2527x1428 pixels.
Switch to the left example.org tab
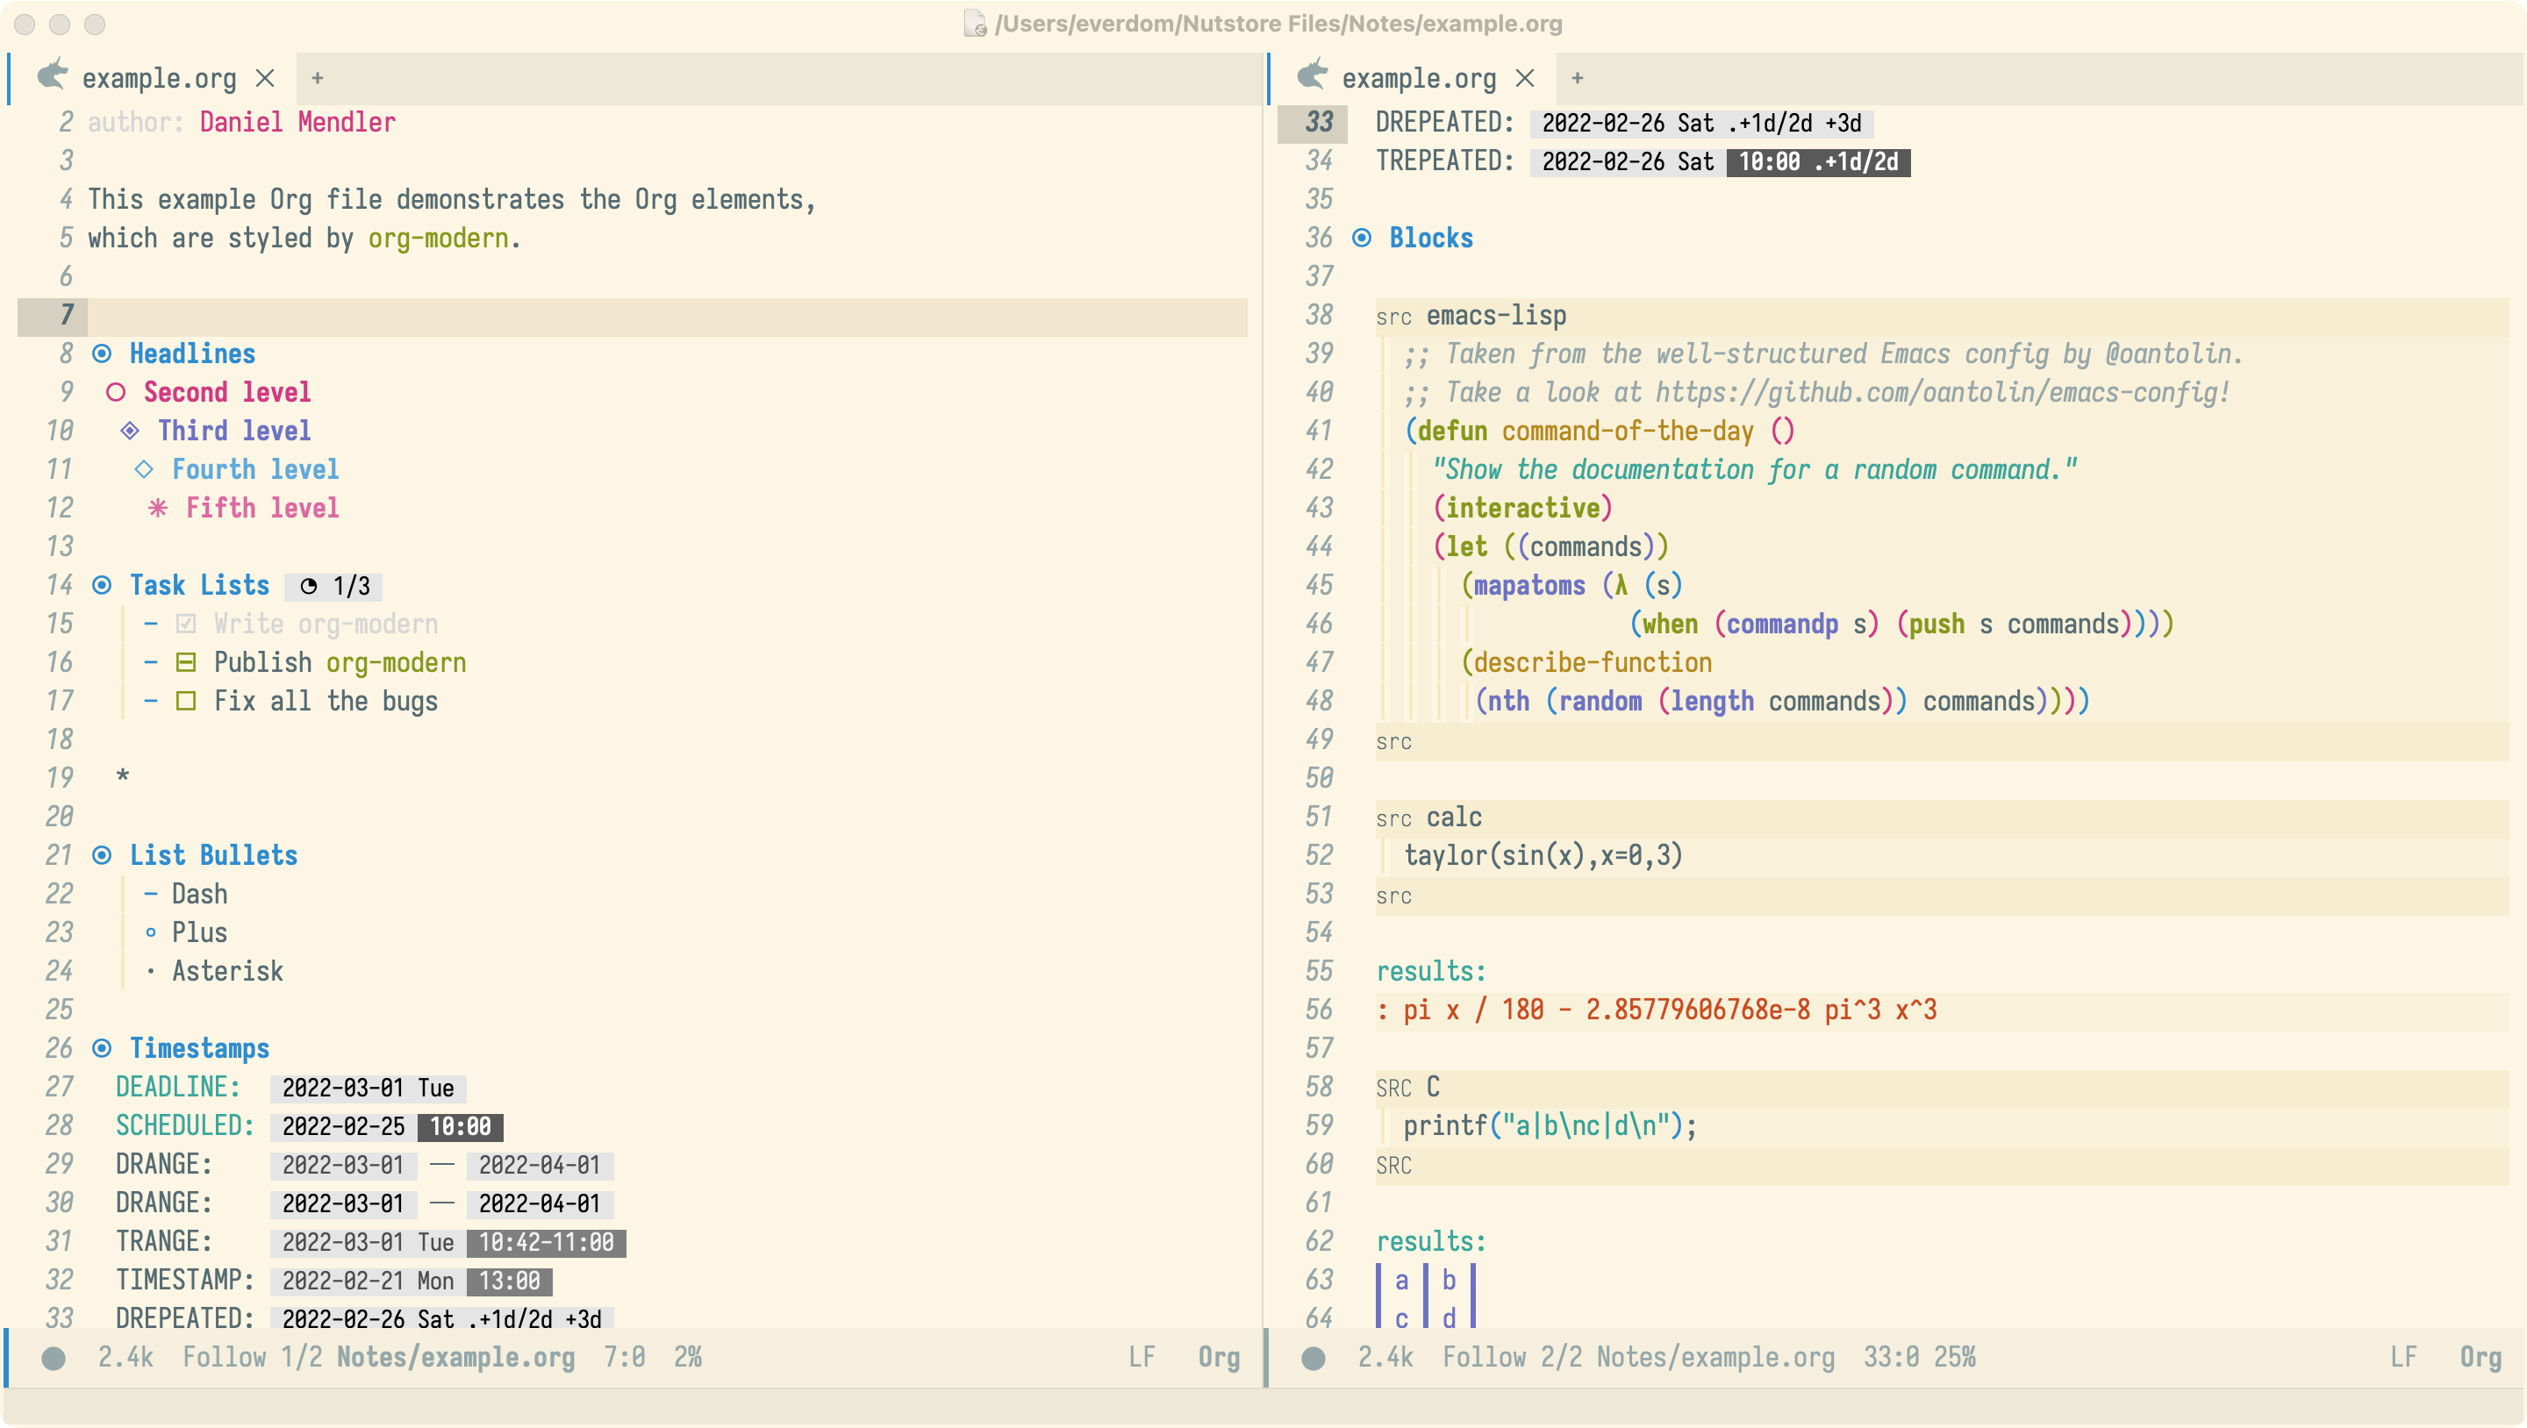point(159,78)
